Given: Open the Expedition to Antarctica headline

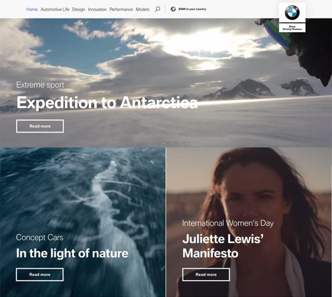Looking at the screenshot, I should point(107,102).
